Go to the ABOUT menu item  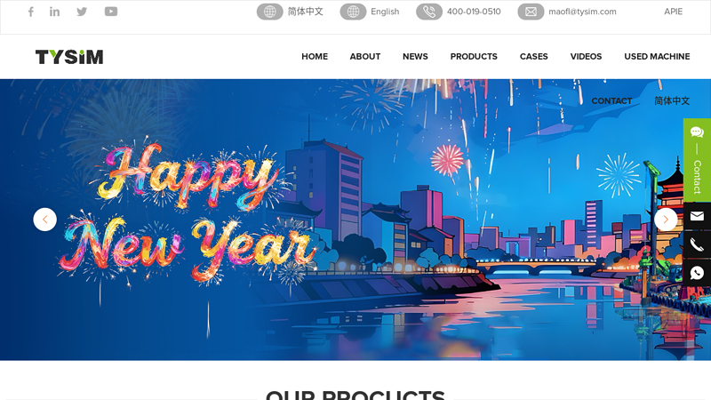coord(365,56)
